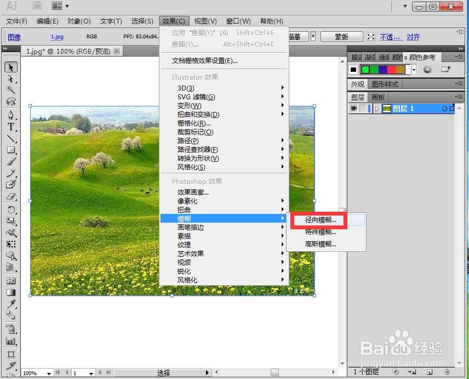This screenshot has height=379, width=469.
Task: Select the Paintbrush tool
Action: point(11,162)
